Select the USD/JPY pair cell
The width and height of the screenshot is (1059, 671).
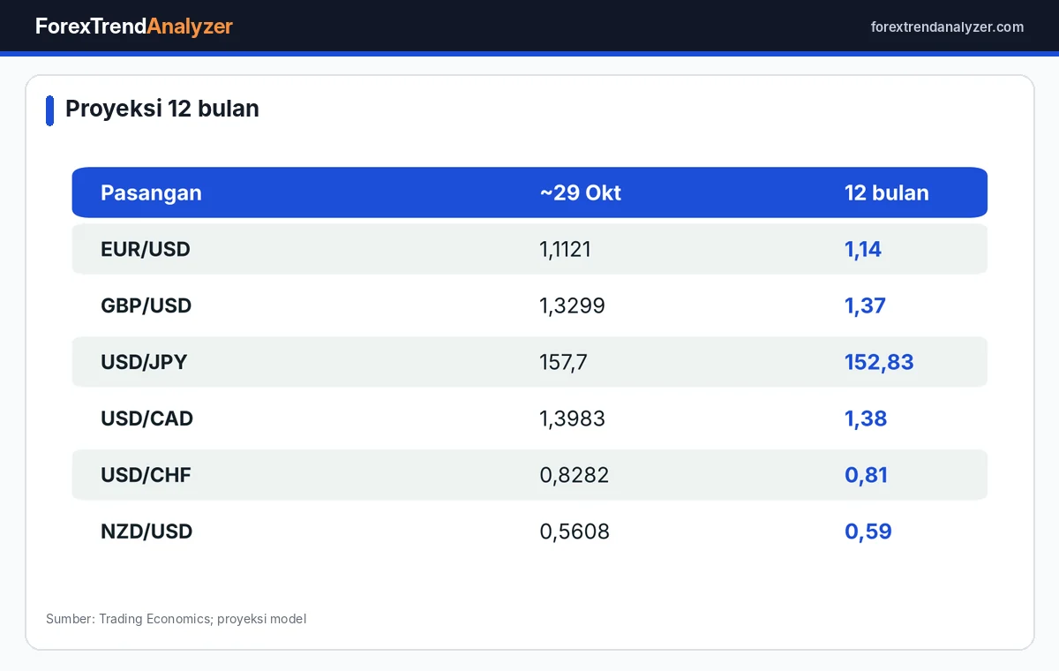pyautogui.click(x=144, y=362)
